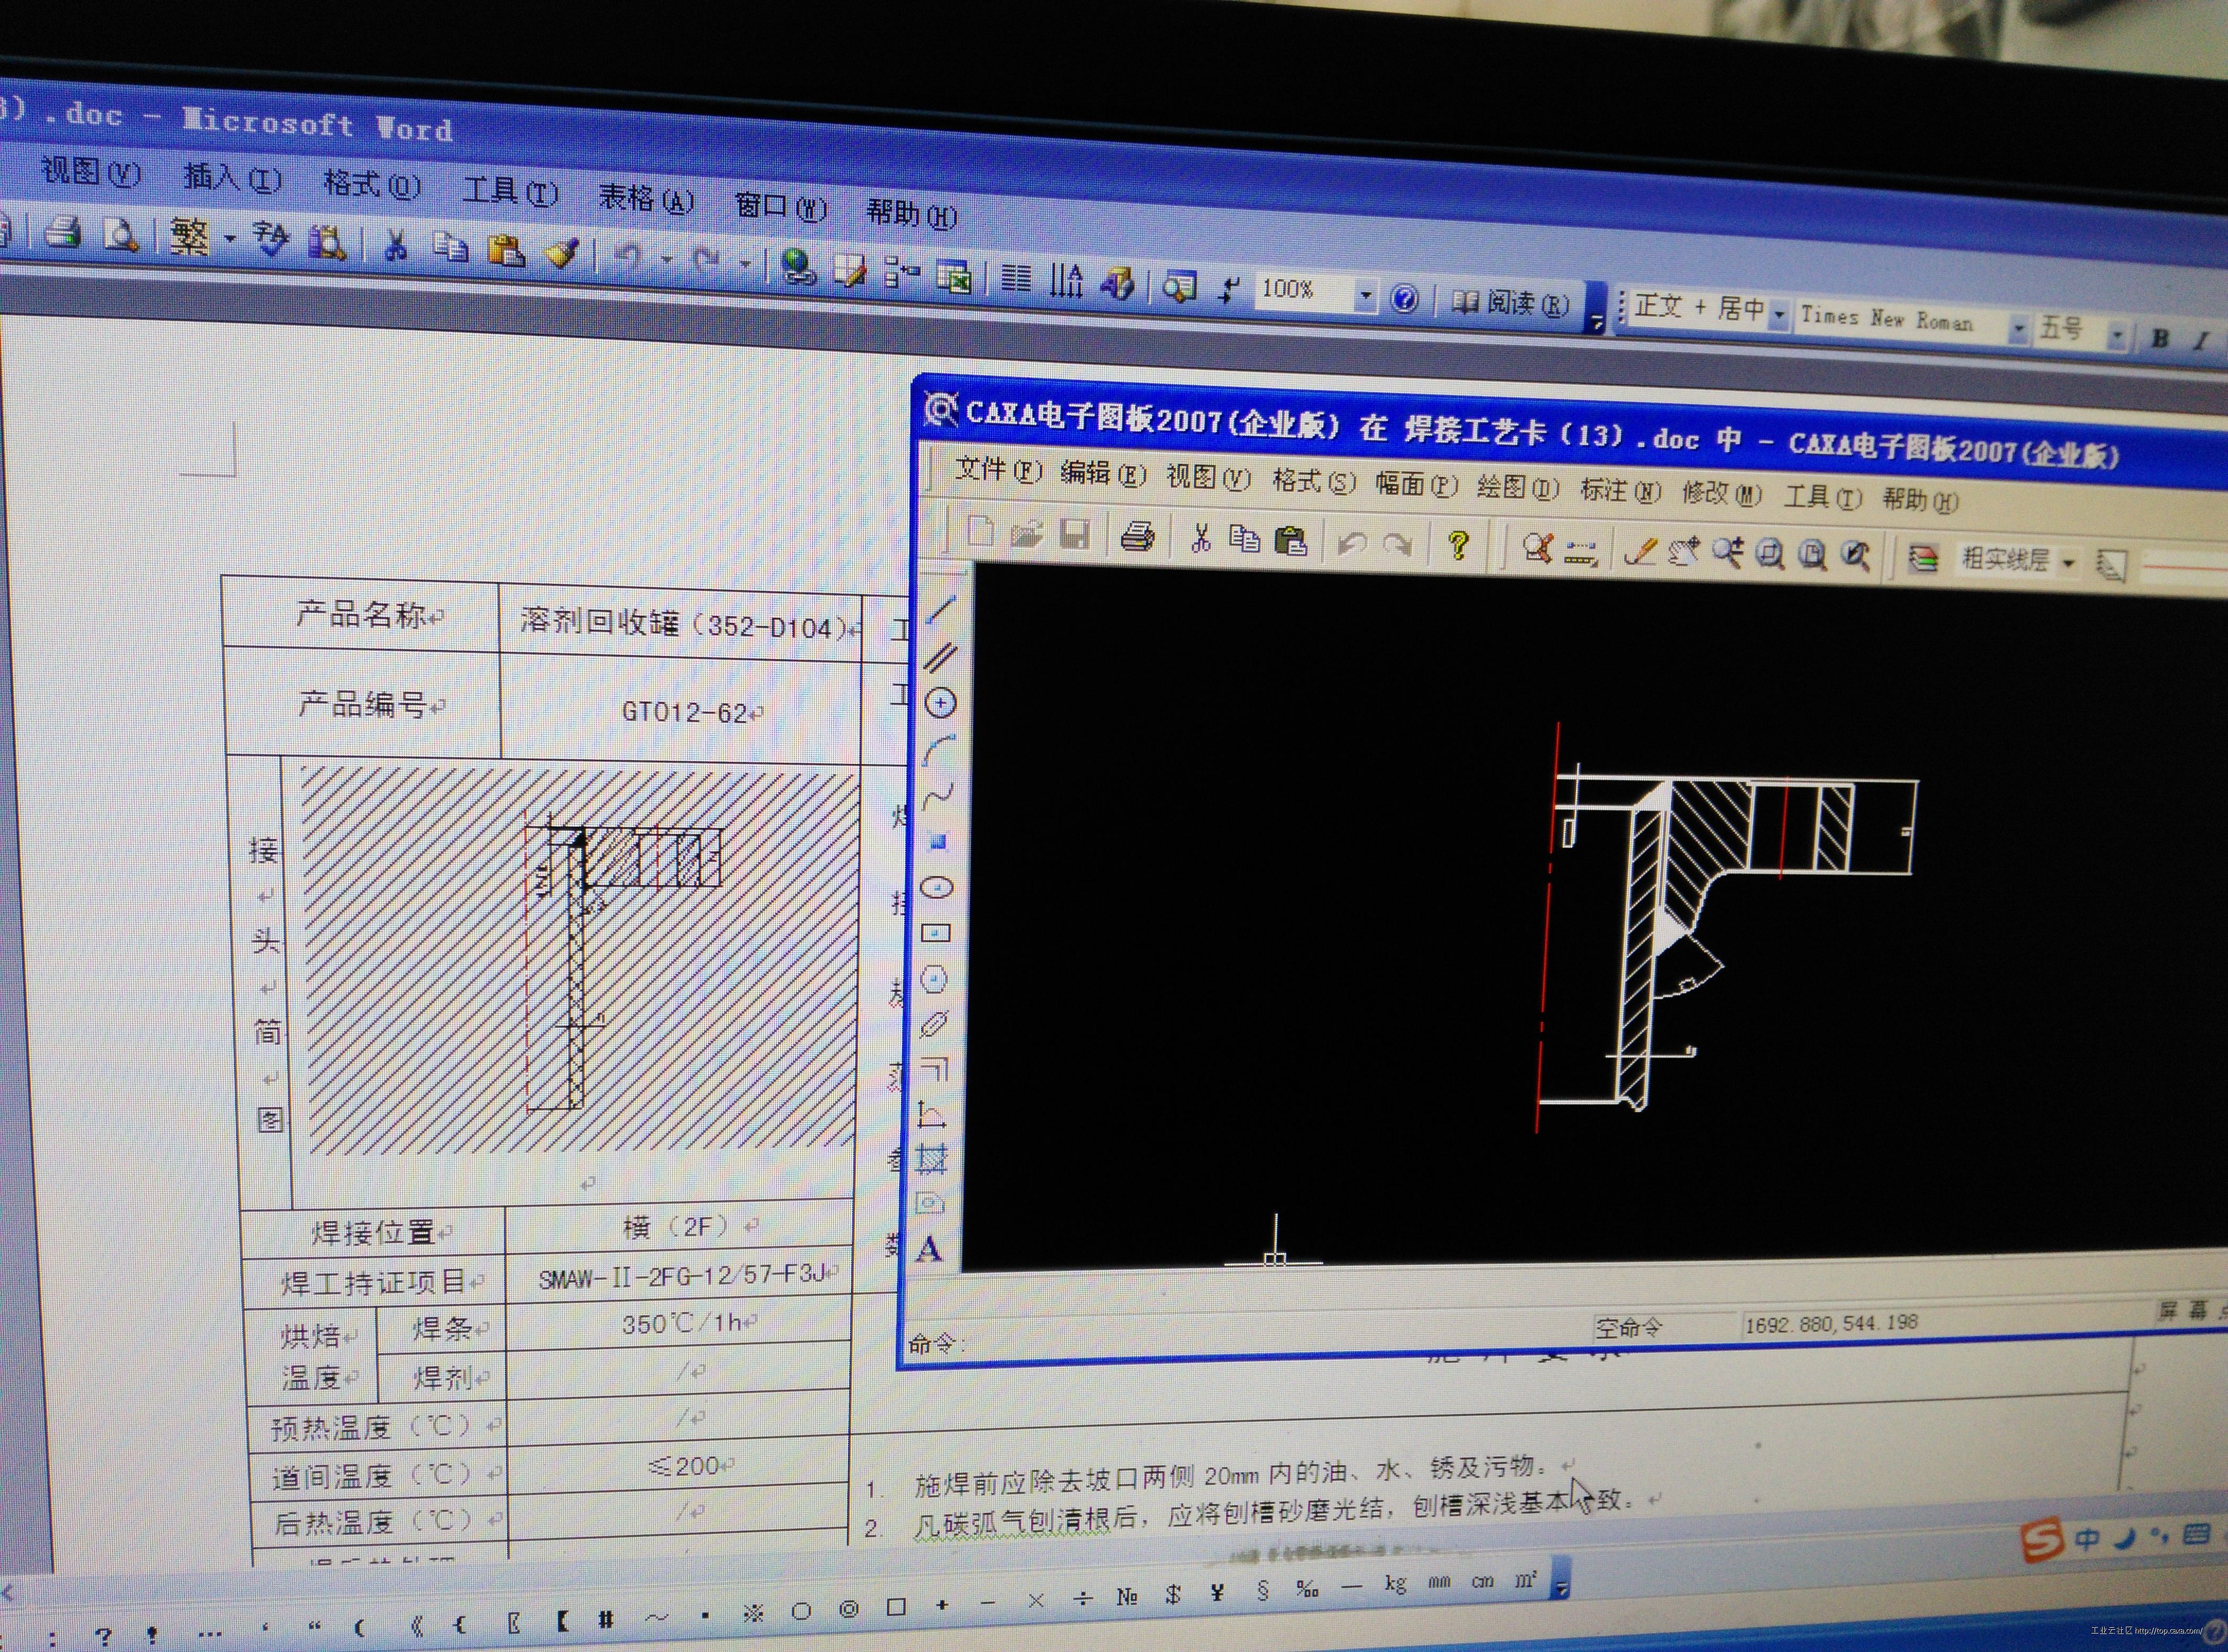Click the 阅读(R) reading button

pos(1510,303)
